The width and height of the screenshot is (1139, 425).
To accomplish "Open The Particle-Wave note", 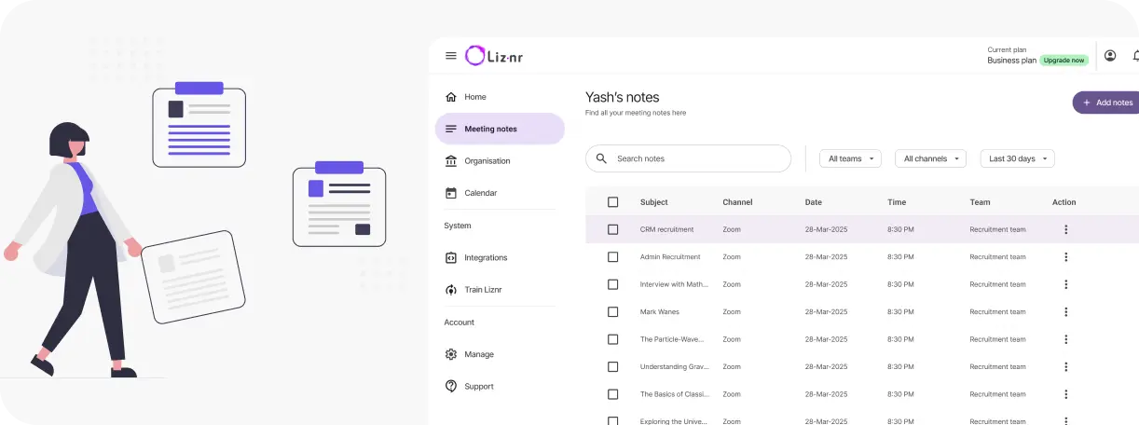I will point(672,339).
